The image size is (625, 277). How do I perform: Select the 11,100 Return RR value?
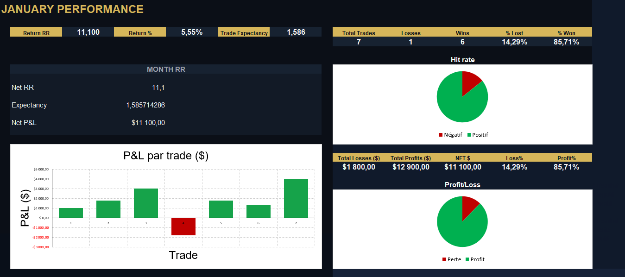[88, 32]
